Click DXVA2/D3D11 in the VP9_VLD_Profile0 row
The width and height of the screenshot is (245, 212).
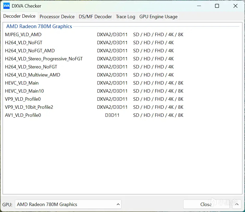tap(112, 99)
